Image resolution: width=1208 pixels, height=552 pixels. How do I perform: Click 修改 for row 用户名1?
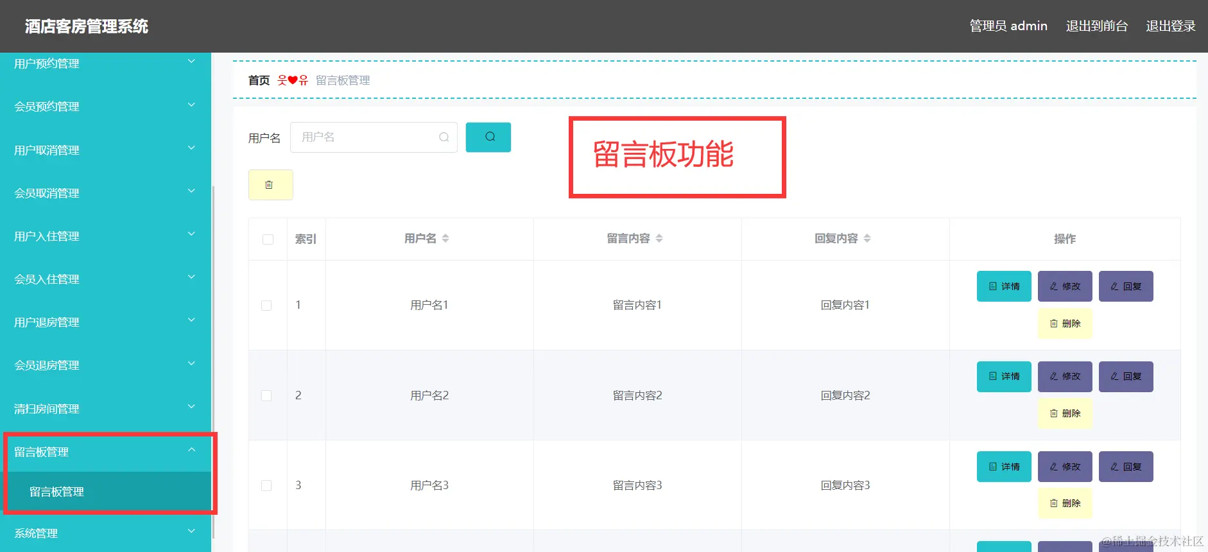click(x=1065, y=286)
